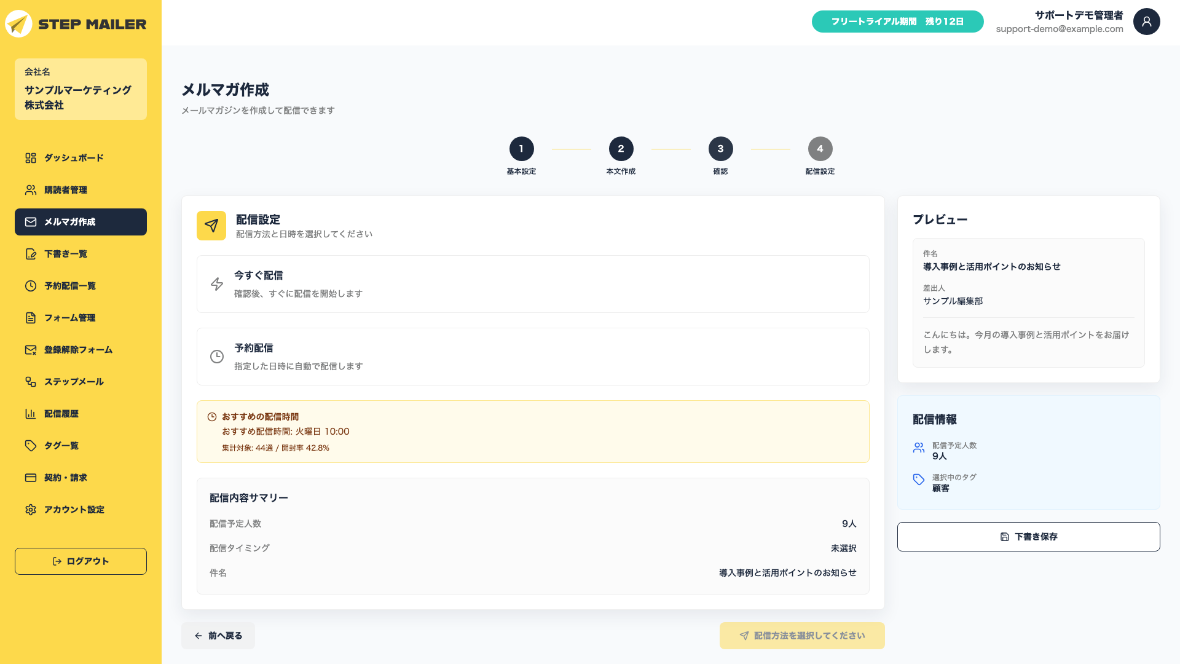Viewport: 1180px width, 664px height.
Task: Click the 配信履歴 bar chart icon
Action: pos(31,414)
